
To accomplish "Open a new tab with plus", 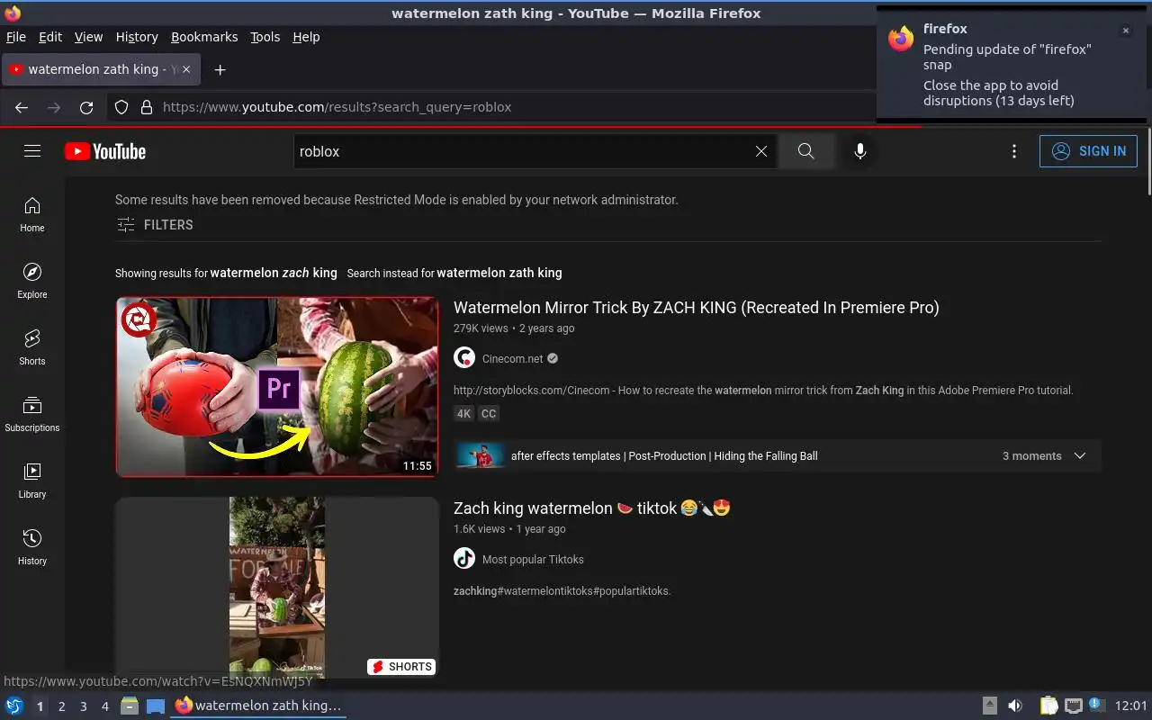I will [x=220, y=69].
